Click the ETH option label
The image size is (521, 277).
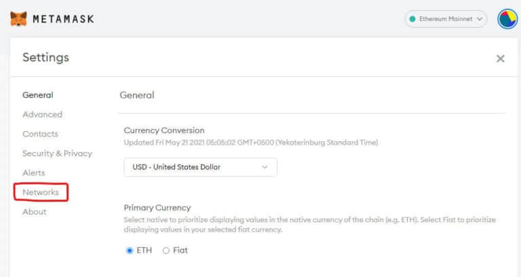coord(144,251)
